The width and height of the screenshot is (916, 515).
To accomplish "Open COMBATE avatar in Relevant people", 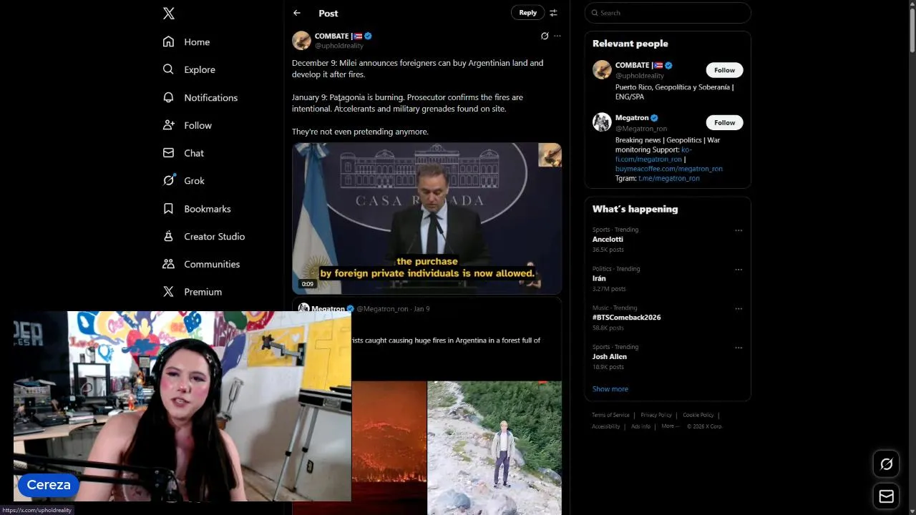I will pyautogui.click(x=602, y=69).
